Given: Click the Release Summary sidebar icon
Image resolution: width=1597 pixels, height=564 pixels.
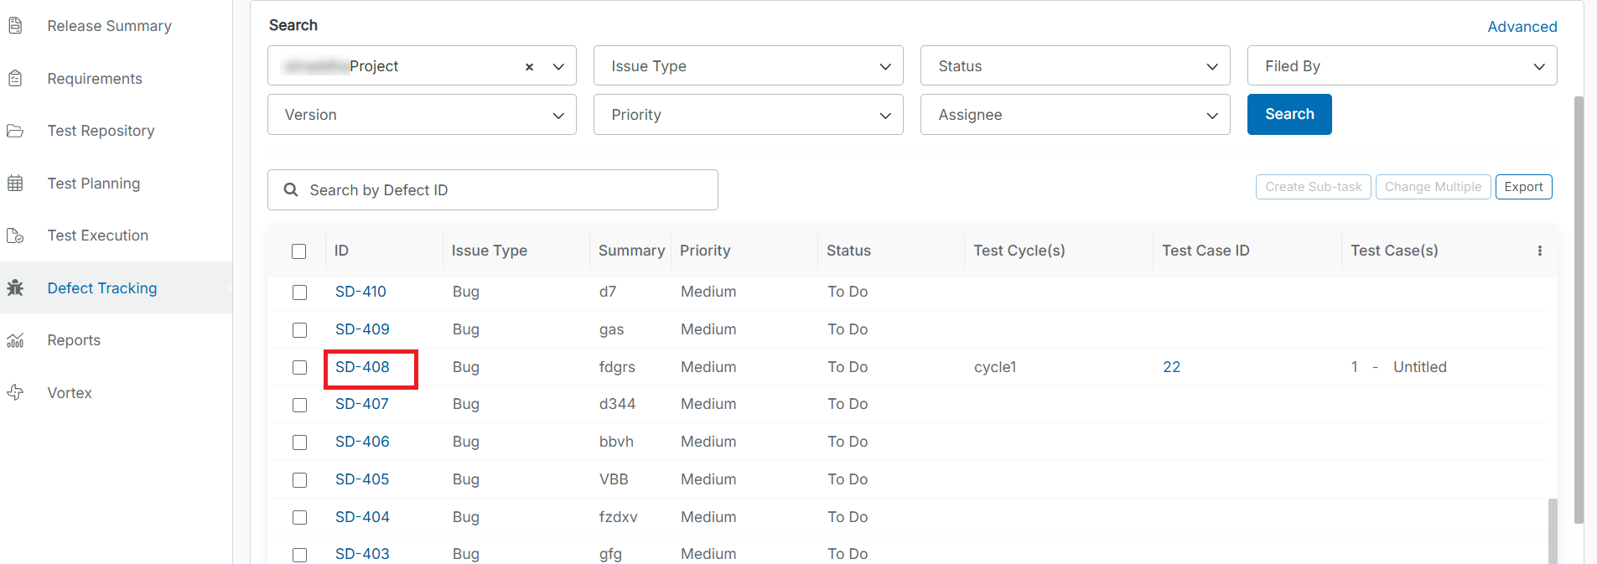Looking at the screenshot, I should 15,26.
